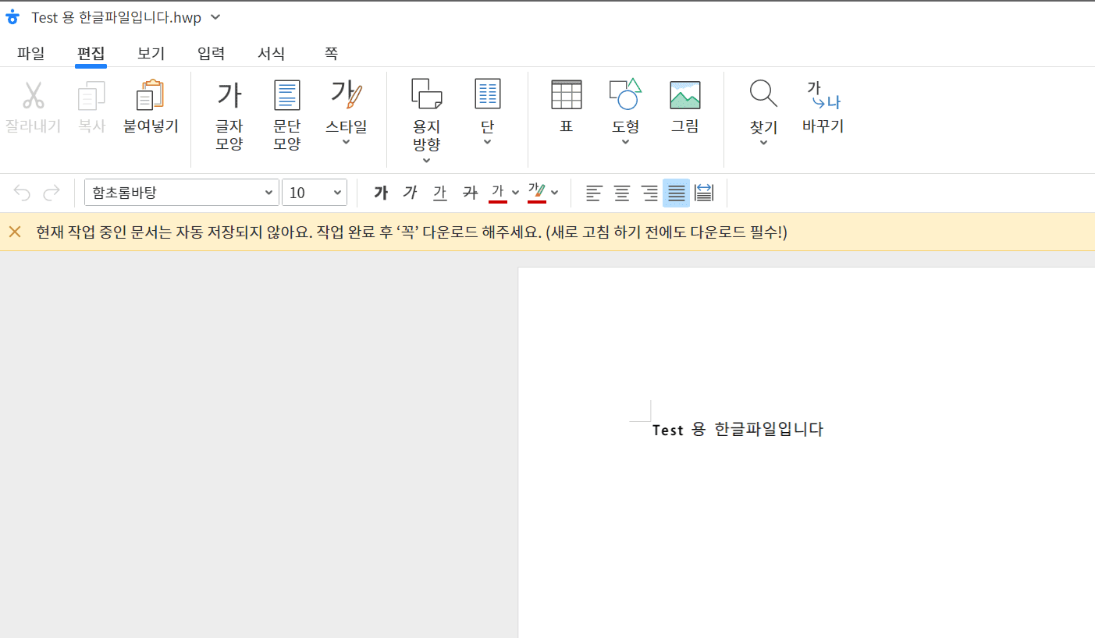Expand the 스타일 style dropdown
1095x638 pixels.
click(346, 141)
